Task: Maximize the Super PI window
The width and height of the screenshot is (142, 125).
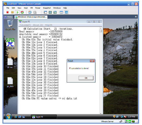Action: coord(94,22)
